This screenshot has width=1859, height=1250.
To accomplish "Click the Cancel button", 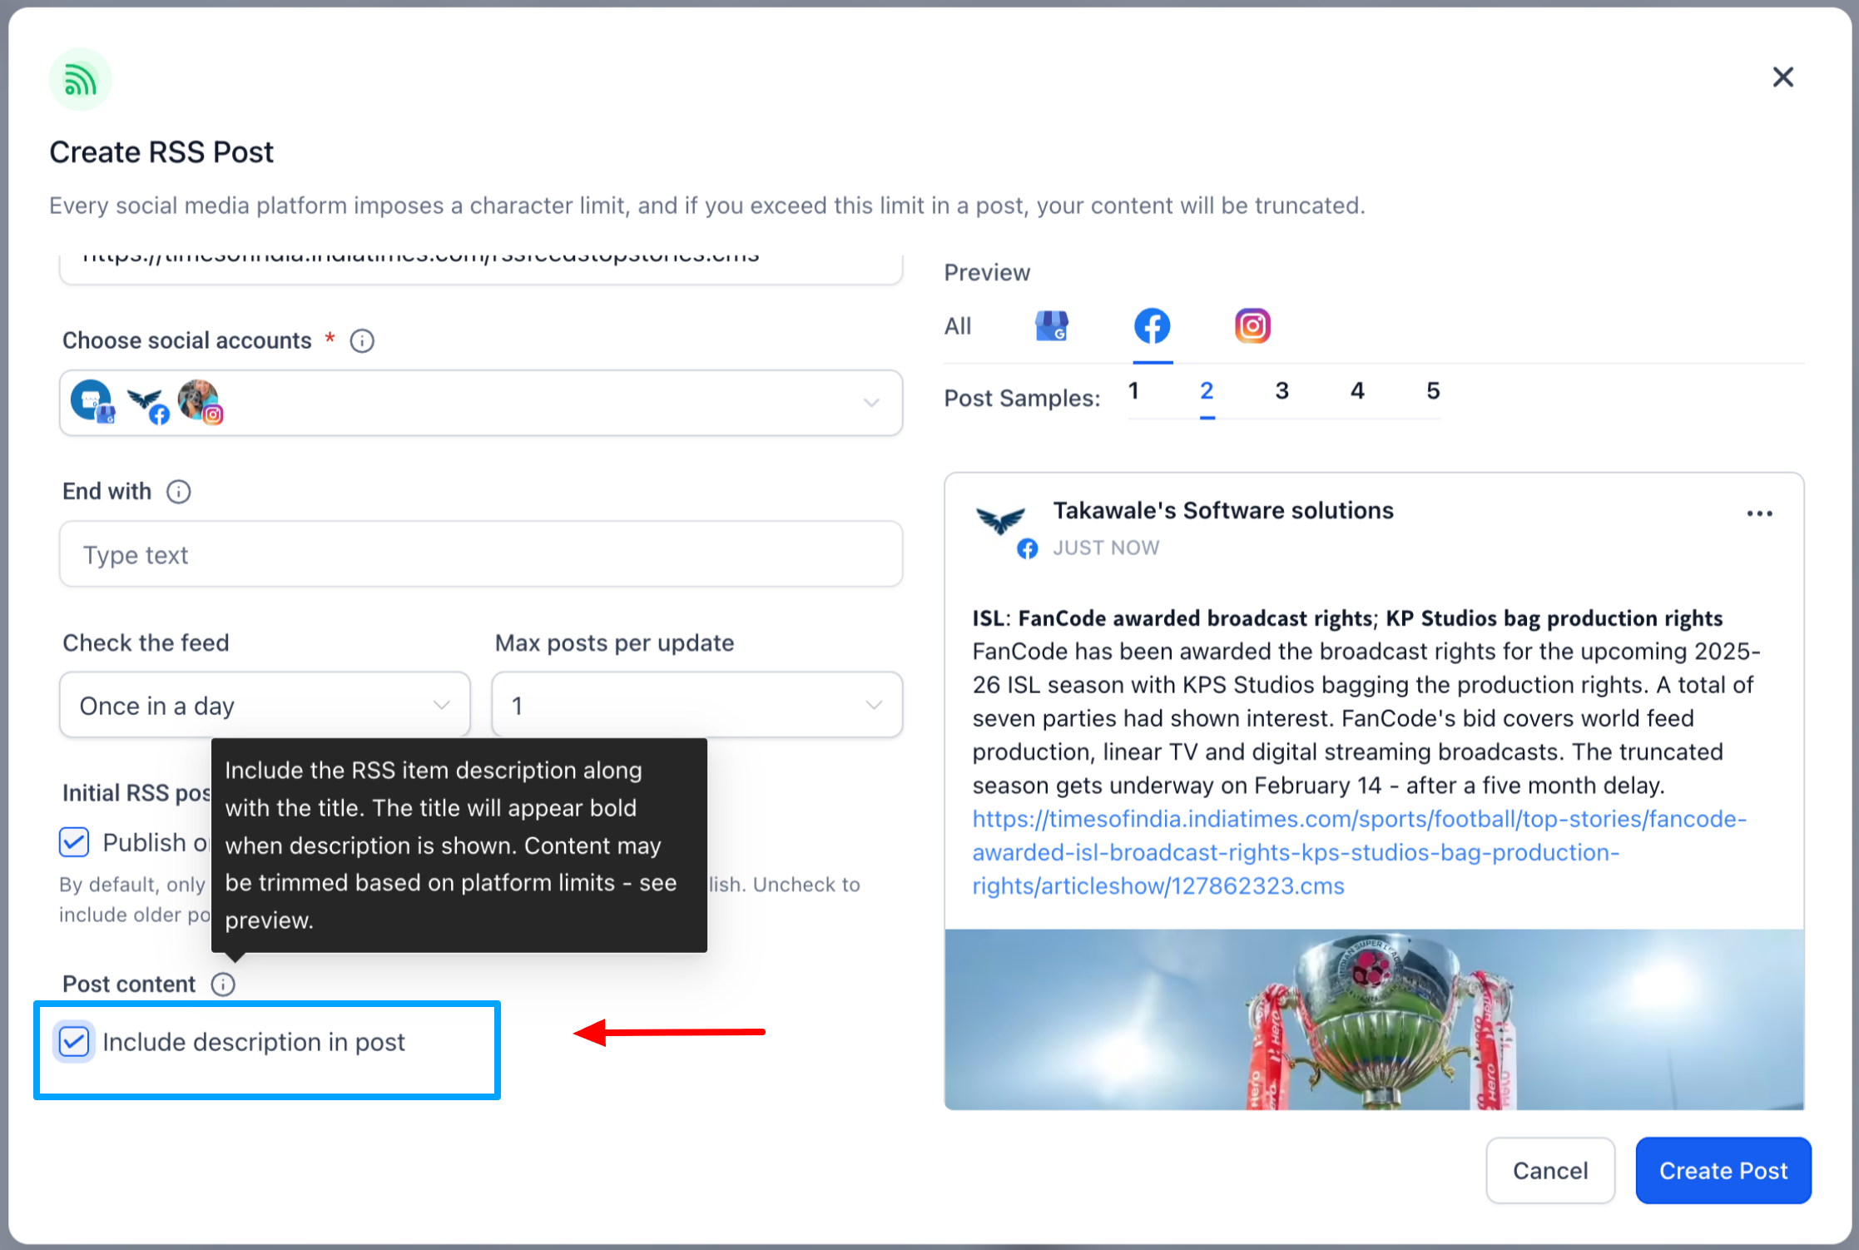I will click(1549, 1170).
